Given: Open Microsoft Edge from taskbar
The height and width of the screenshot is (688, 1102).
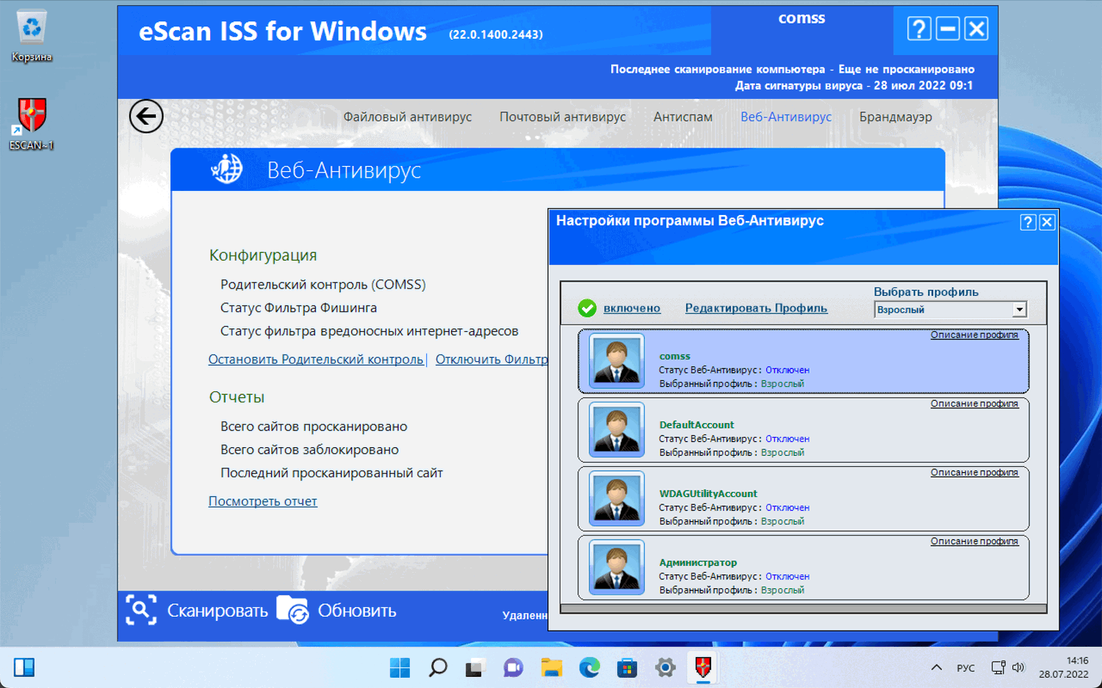Looking at the screenshot, I should [589, 667].
